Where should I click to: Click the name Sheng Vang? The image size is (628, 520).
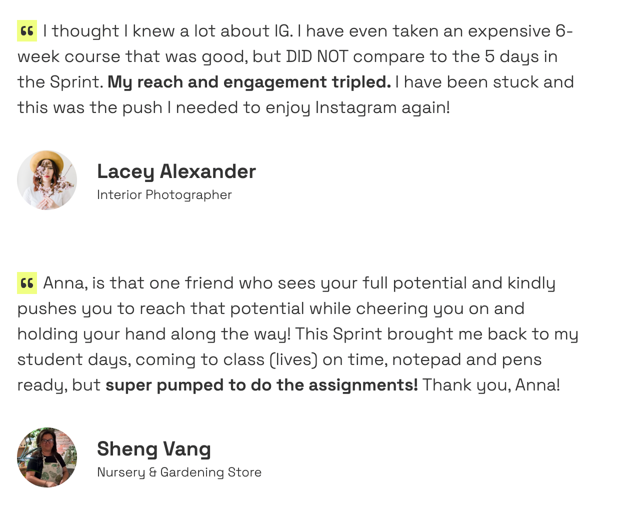(153, 448)
